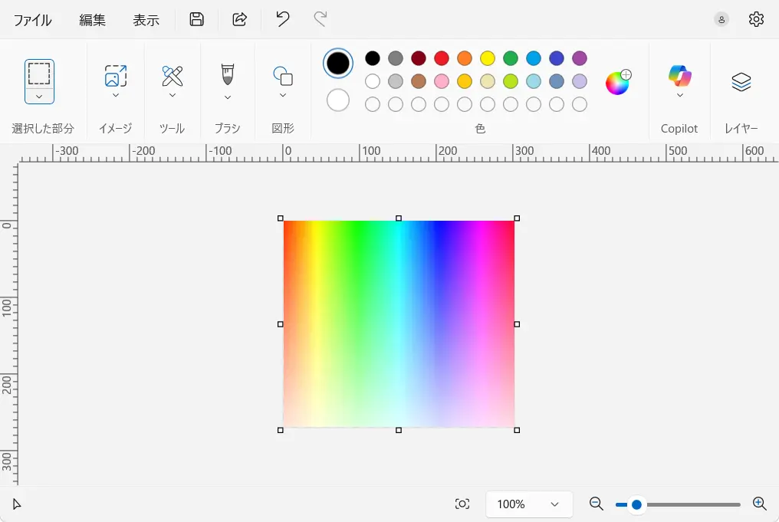Pick the green palette color
Image resolution: width=779 pixels, height=522 pixels.
[x=510, y=58]
